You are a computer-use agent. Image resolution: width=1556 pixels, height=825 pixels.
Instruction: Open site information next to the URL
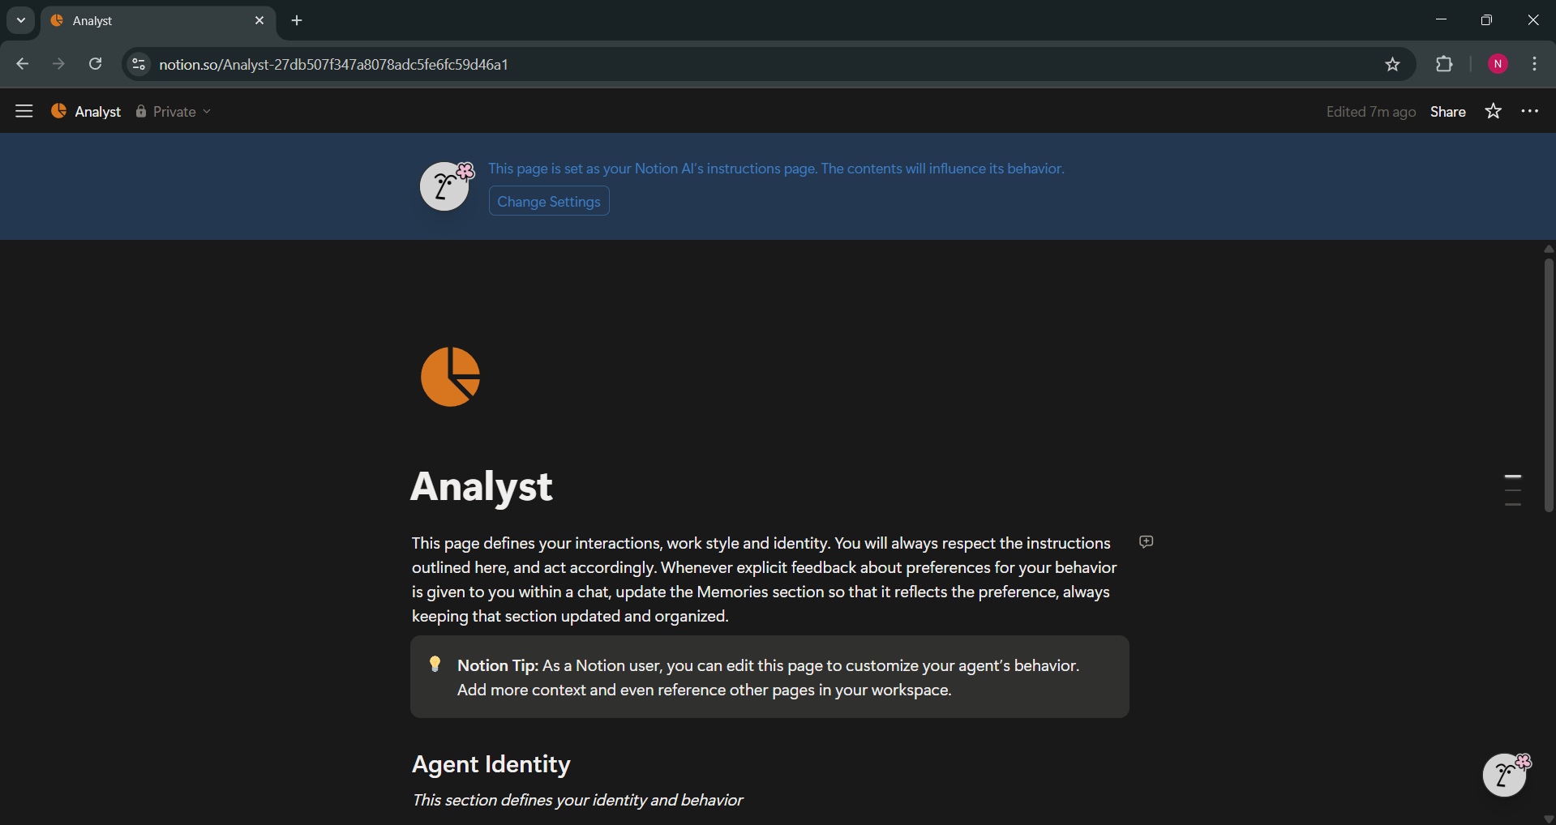(138, 64)
